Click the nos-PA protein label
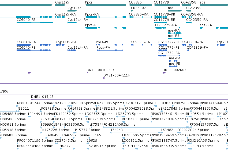 pyautogui.click(x=175, y=58)
